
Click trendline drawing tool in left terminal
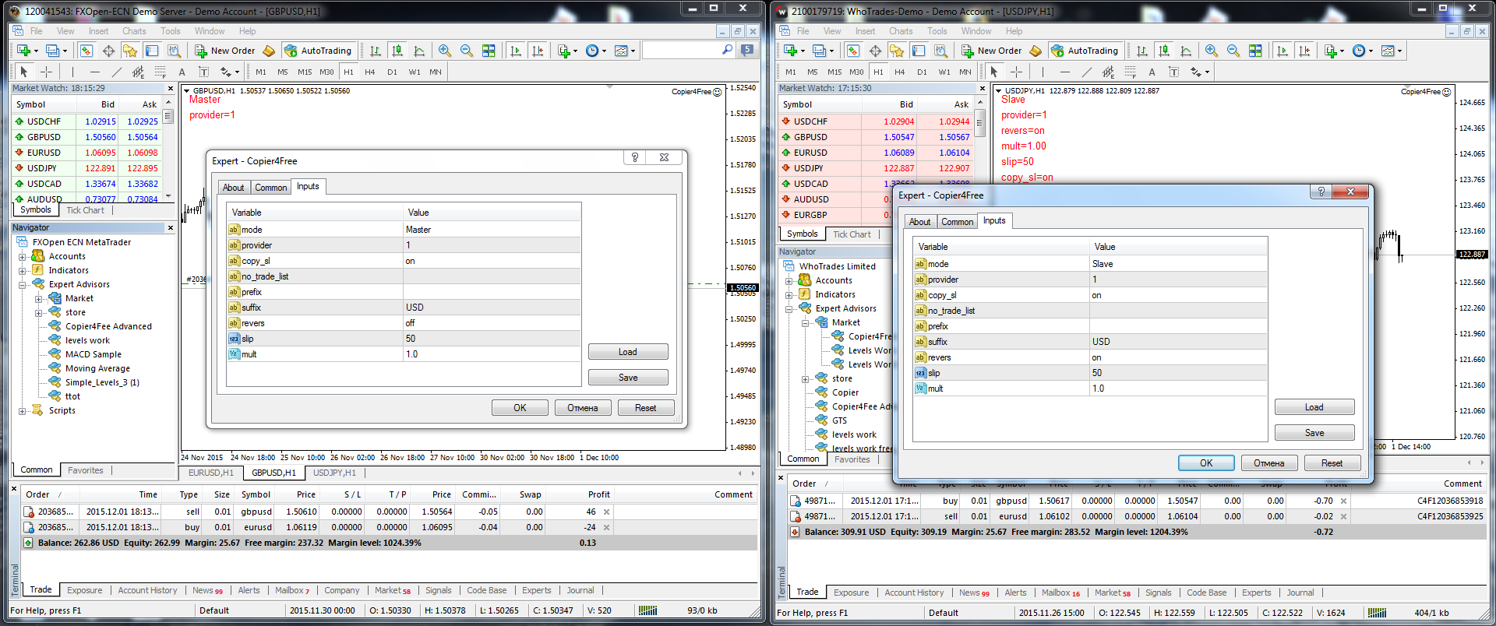pyautogui.click(x=116, y=72)
